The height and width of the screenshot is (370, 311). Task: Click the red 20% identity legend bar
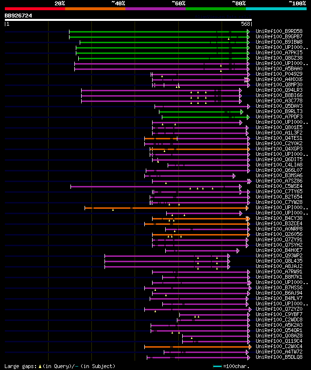(x=35, y=9)
